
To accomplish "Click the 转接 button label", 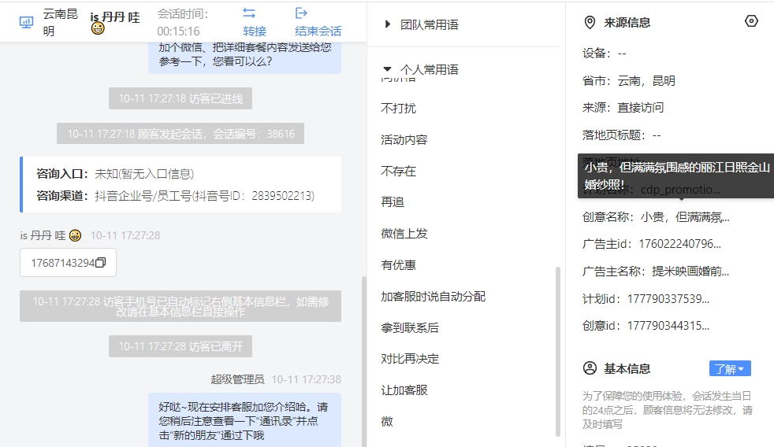I will click(255, 31).
